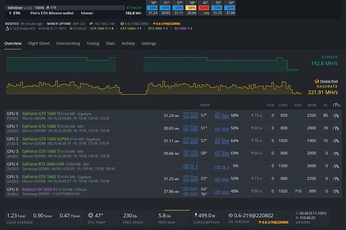Open the Stats tab
This screenshot has height=230, width=346.
110,43
